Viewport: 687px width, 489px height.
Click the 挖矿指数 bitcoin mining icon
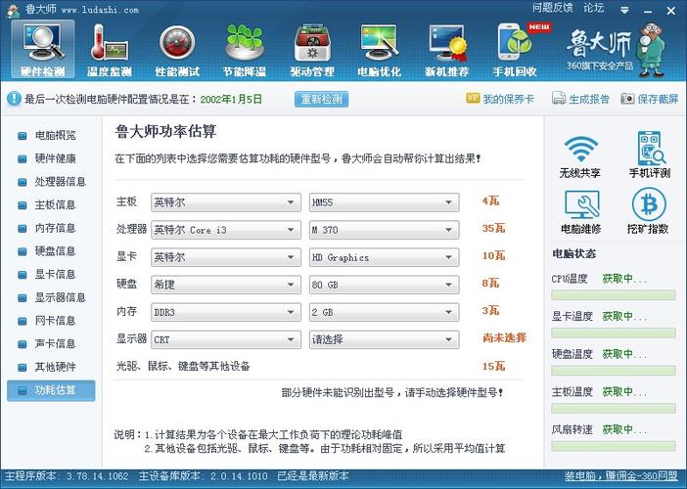tap(649, 211)
